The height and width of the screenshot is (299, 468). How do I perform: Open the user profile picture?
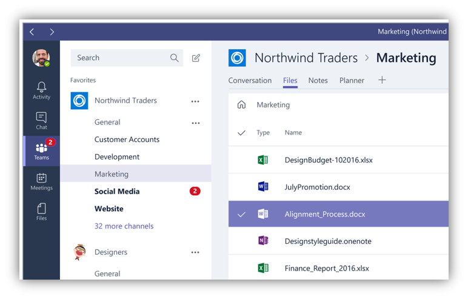41,58
